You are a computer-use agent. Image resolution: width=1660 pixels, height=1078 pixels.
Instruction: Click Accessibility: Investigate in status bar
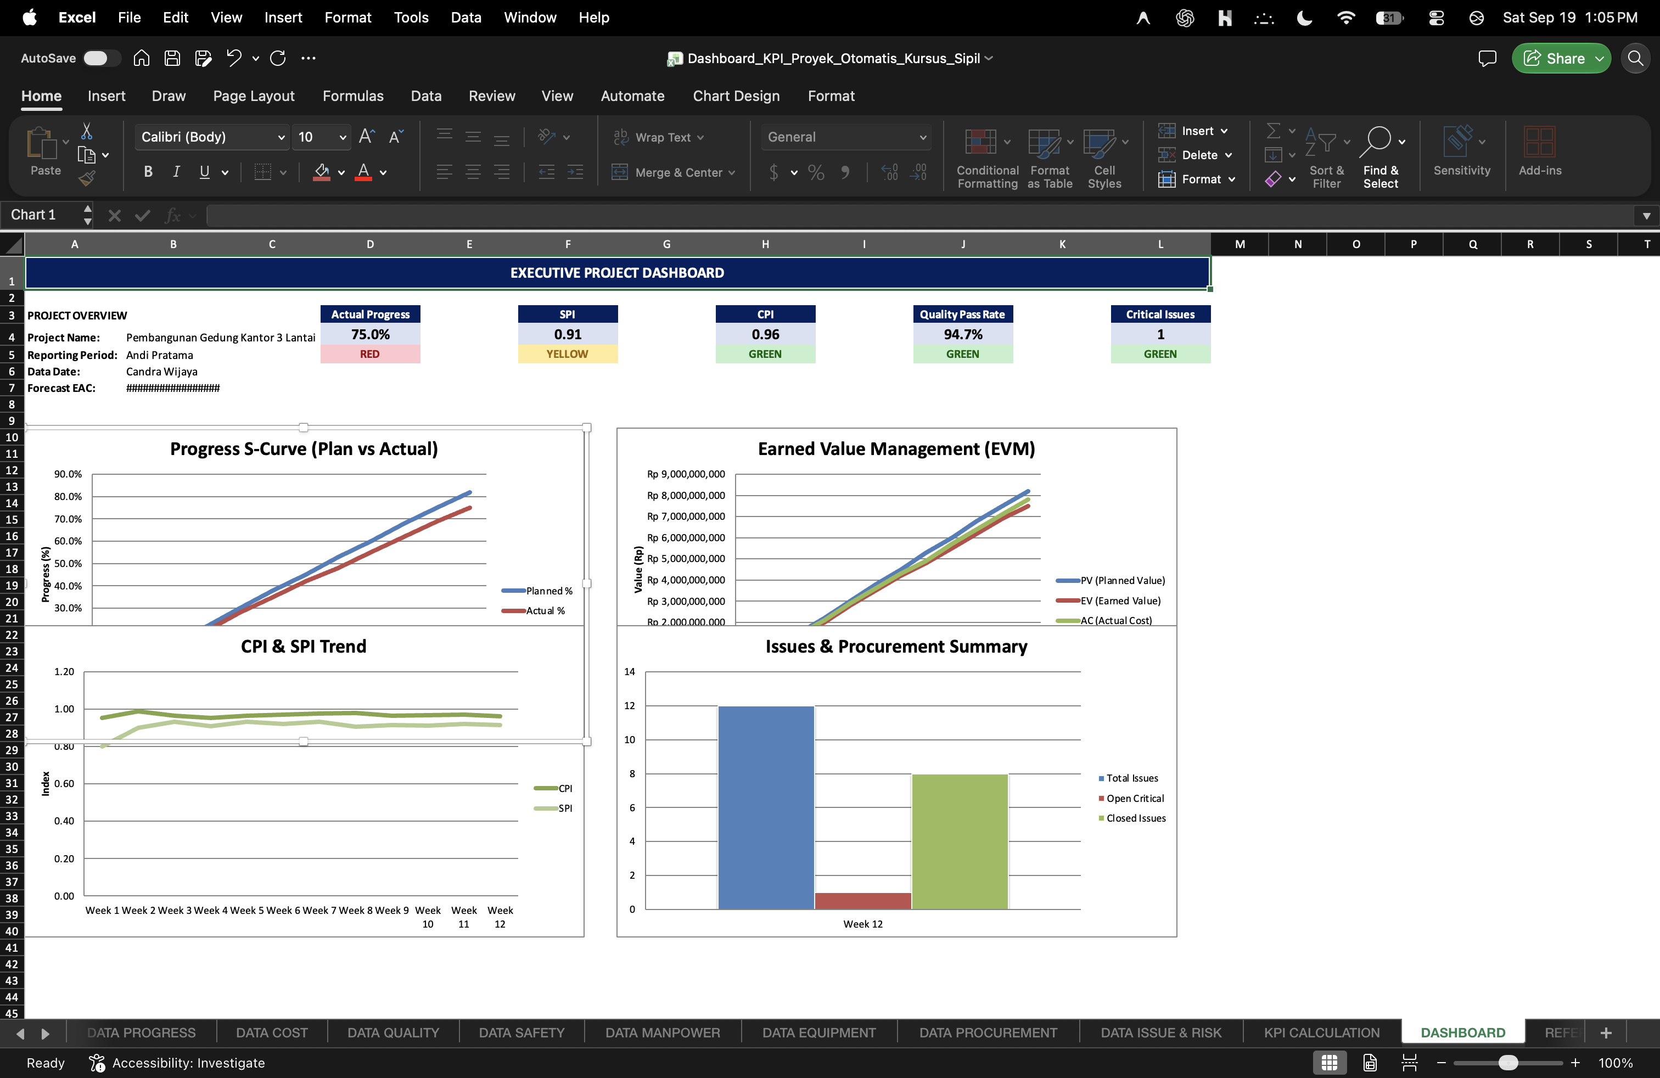[177, 1063]
